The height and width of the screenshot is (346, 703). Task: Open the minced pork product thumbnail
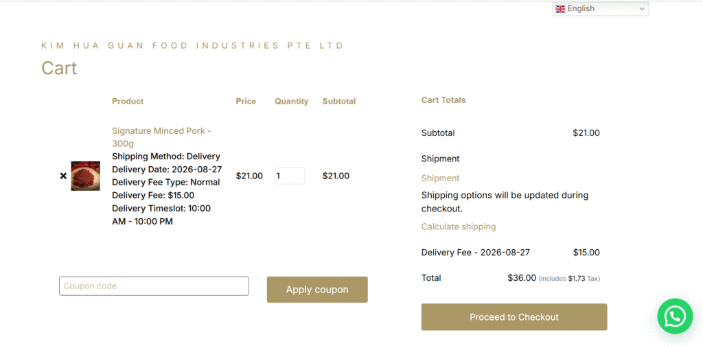(x=86, y=176)
